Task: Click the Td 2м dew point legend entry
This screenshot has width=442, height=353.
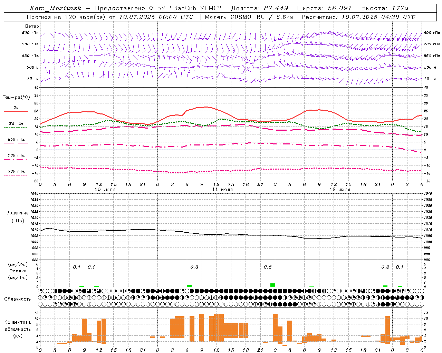Action: pyautogui.click(x=16, y=123)
